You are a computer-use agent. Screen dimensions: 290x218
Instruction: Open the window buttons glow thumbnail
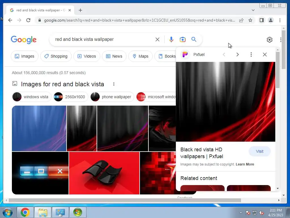pyautogui.click(x=40, y=173)
